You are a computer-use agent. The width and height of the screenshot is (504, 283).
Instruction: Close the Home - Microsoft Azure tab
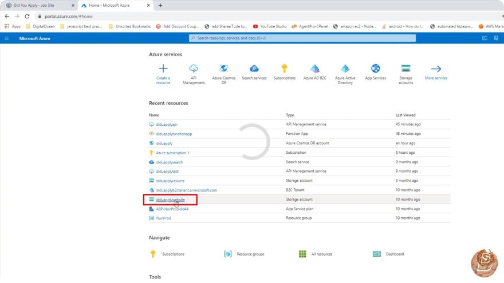(148, 6)
